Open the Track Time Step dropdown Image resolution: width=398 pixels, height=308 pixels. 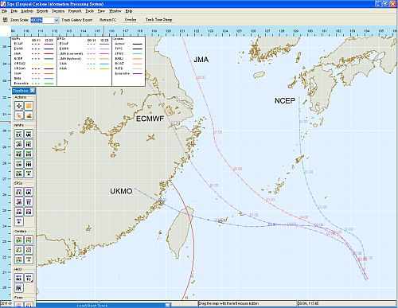pos(158,20)
